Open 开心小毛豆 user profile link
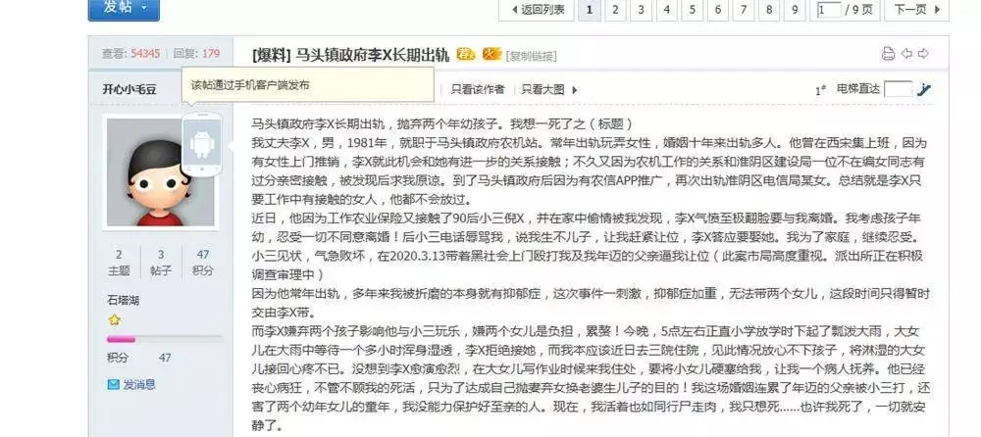The image size is (981, 437). (x=129, y=89)
